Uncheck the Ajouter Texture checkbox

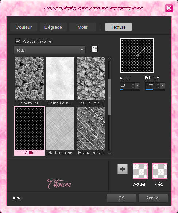click(x=18, y=41)
